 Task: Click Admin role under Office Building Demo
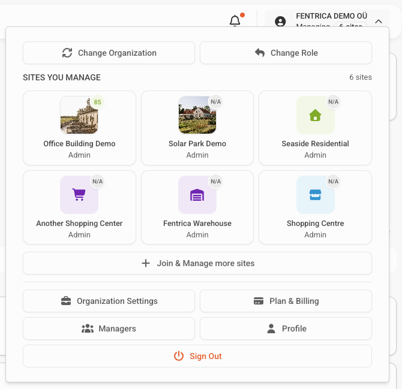click(x=79, y=155)
